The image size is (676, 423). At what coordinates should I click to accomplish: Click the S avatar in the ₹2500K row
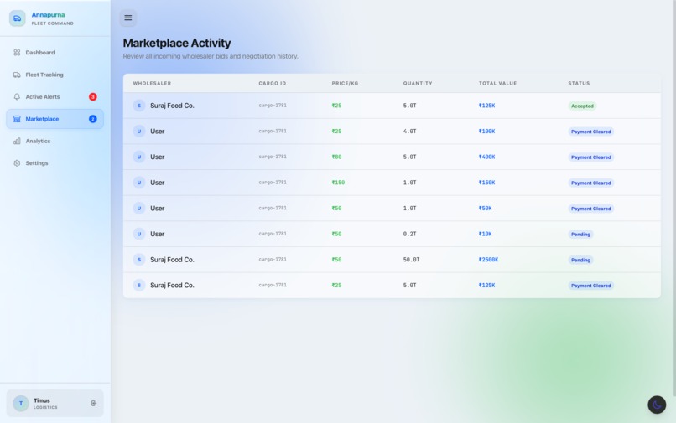click(x=139, y=260)
